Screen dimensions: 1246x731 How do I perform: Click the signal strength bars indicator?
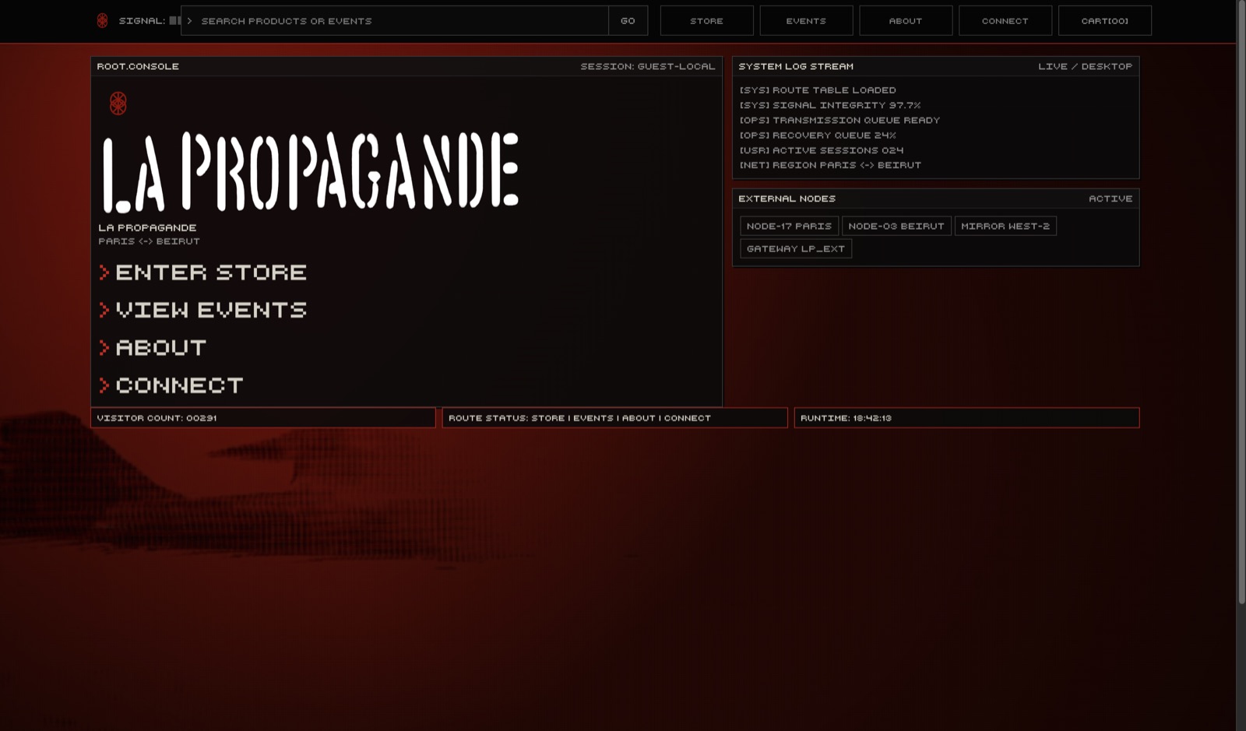click(175, 21)
